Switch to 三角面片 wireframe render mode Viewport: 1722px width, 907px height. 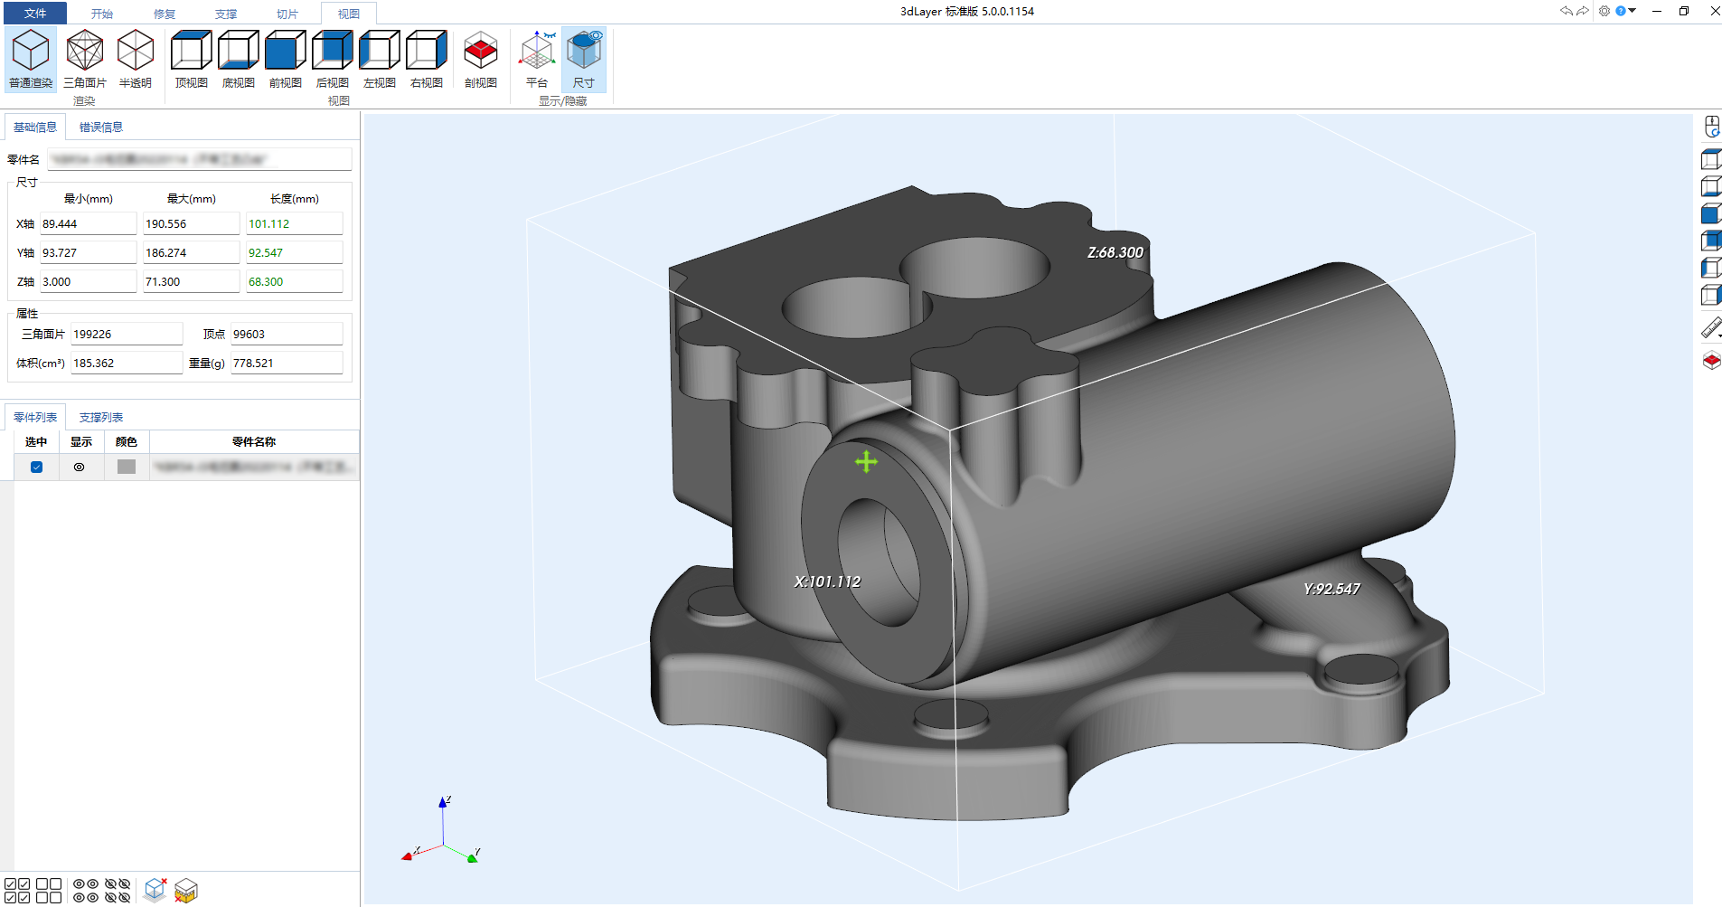click(85, 59)
